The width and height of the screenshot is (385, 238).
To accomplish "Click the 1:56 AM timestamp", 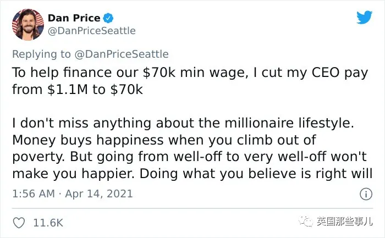I will tap(34, 194).
